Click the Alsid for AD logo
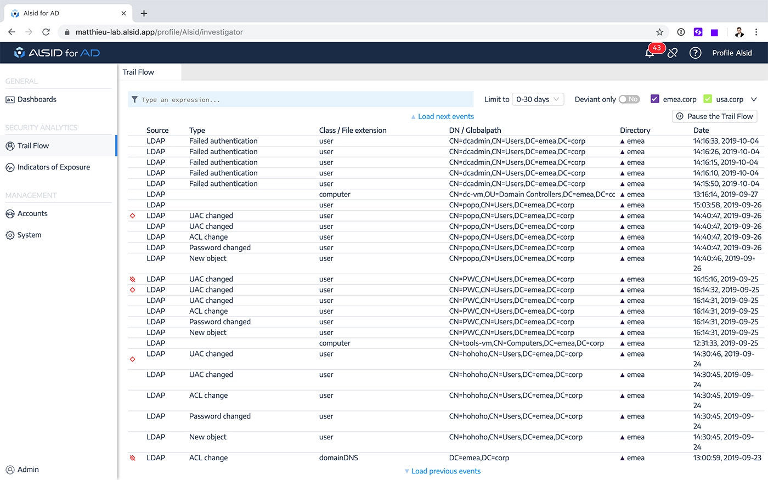Viewport: 768px width, 480px height. coord(57,53)
